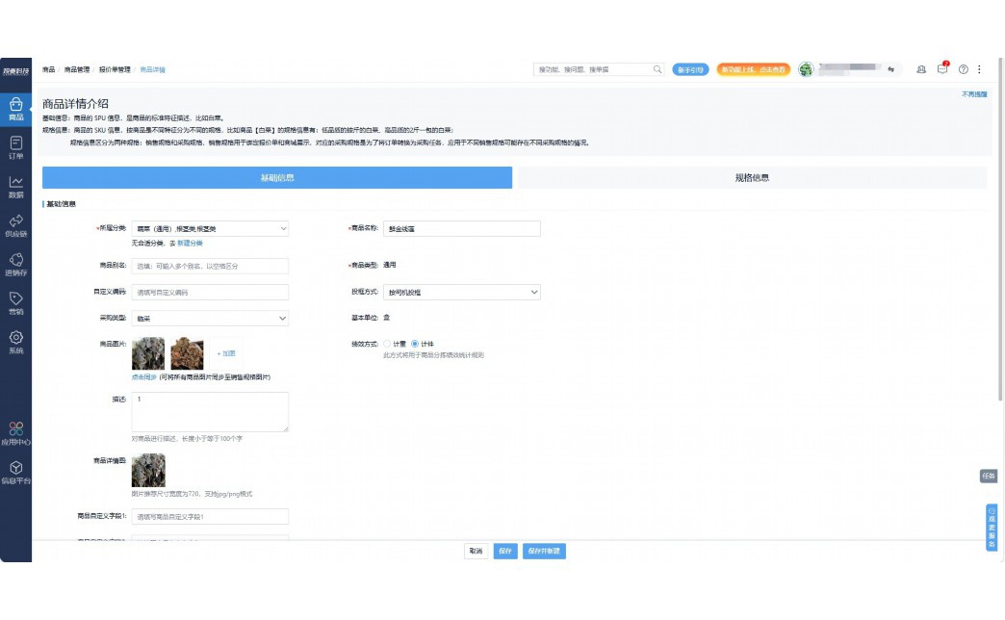
Task: Expand the 所属分类 category dropdown
Action: 209,229
